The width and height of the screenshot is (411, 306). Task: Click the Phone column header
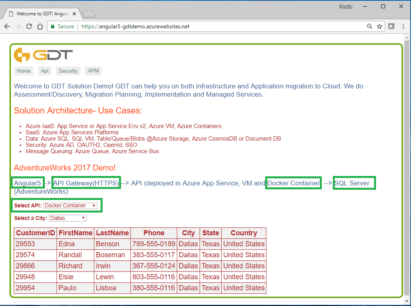[154, 233]
